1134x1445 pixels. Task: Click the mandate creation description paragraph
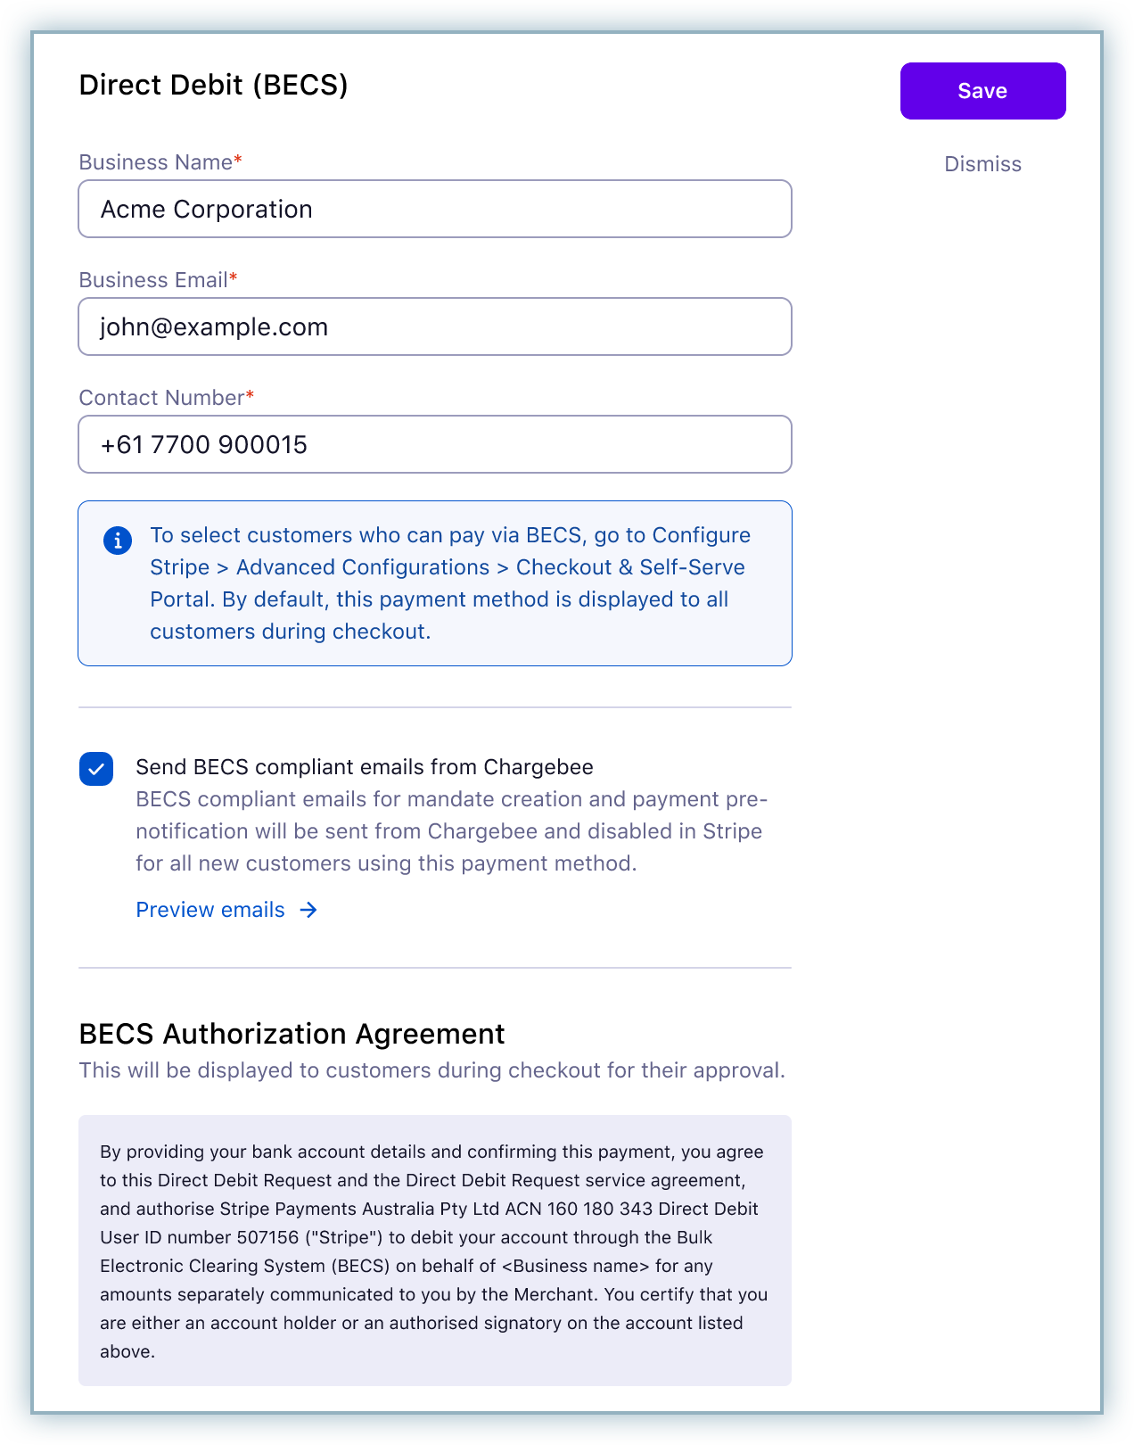pyautogui.click(x=449, y=831)
